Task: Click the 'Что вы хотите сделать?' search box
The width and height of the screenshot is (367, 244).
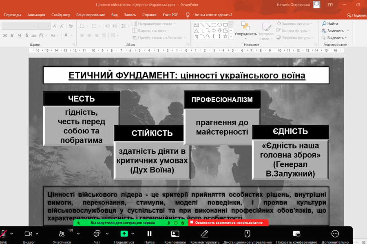Action: (x=212, y=15)
